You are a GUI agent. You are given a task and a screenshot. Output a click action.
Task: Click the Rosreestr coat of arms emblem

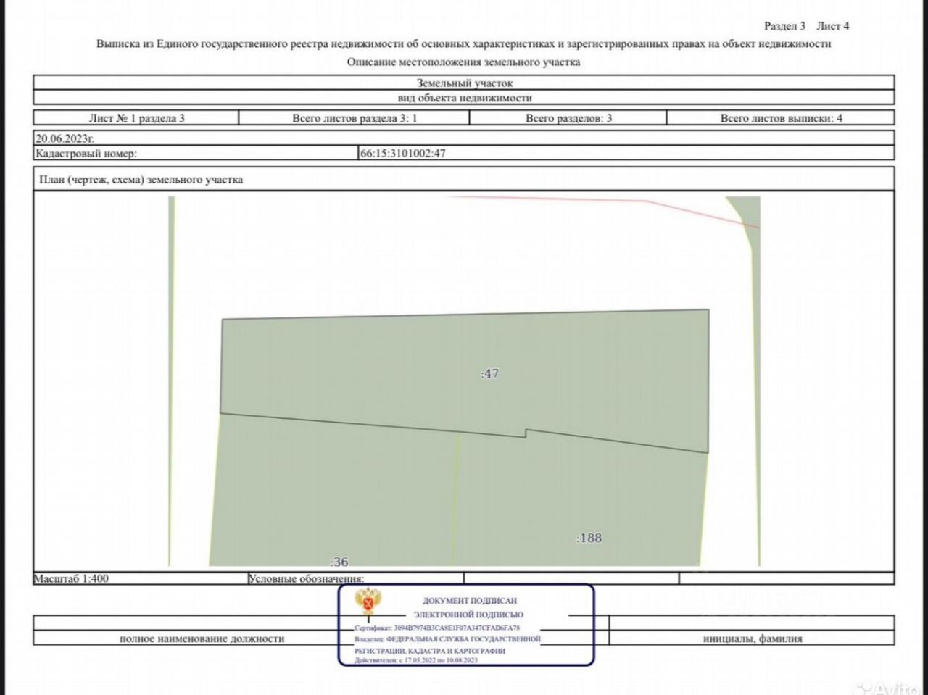(368, 603)
